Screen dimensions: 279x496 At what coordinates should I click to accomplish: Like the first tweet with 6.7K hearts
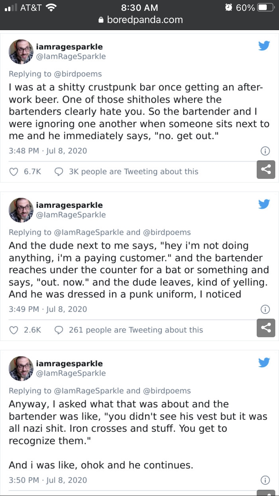(13, 172)
